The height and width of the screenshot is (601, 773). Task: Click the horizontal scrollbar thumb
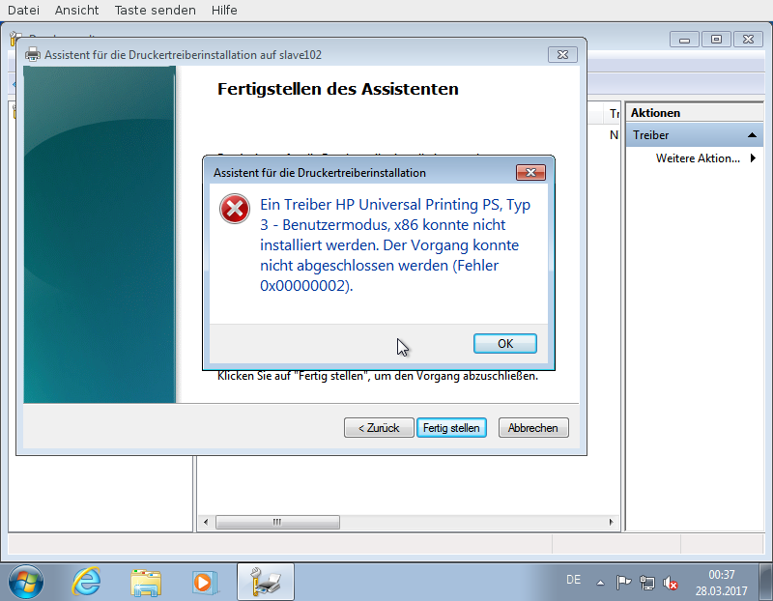tap(275, 522)
